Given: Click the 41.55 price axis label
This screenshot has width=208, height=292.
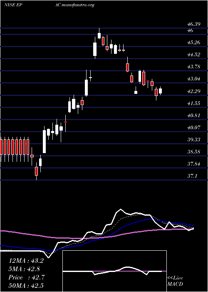Looking at the screenshot, I should tap(194, 103).
